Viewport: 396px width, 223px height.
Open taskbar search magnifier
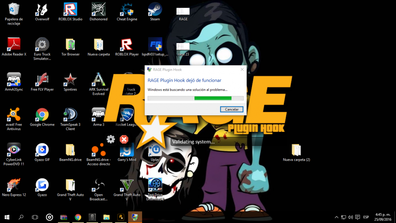pos(21,217)
